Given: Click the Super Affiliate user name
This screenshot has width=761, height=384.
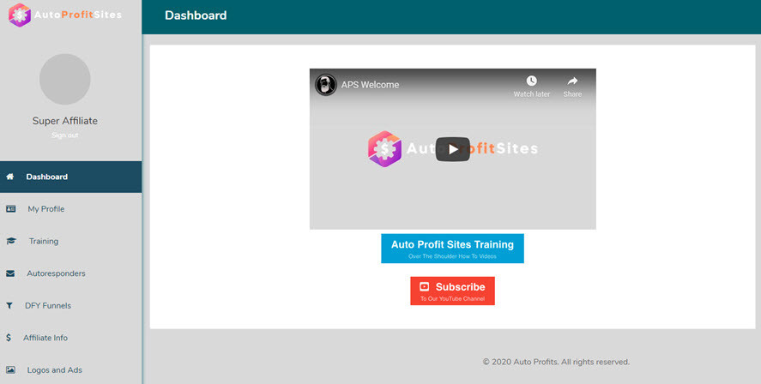Looking at the screenshot, I should coord(65,121).
